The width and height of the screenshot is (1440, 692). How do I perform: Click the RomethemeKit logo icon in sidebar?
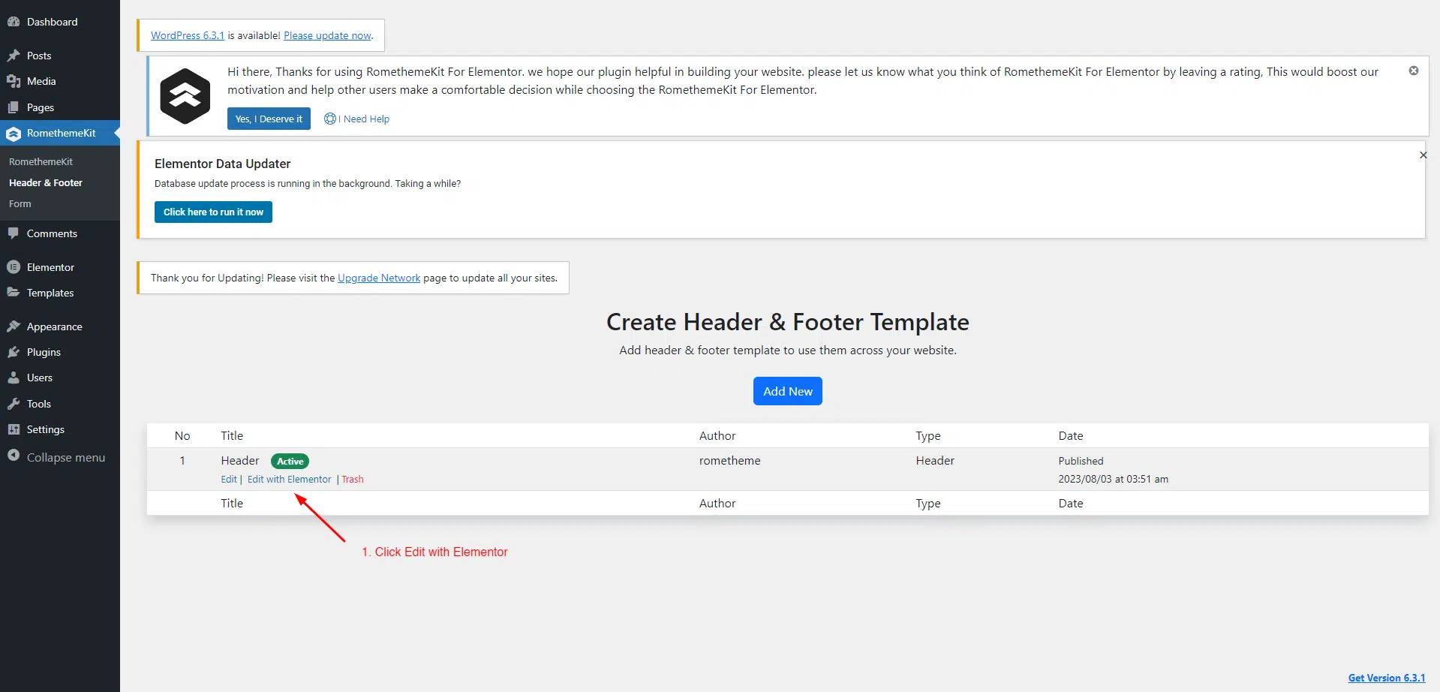(x=14, y=134)
